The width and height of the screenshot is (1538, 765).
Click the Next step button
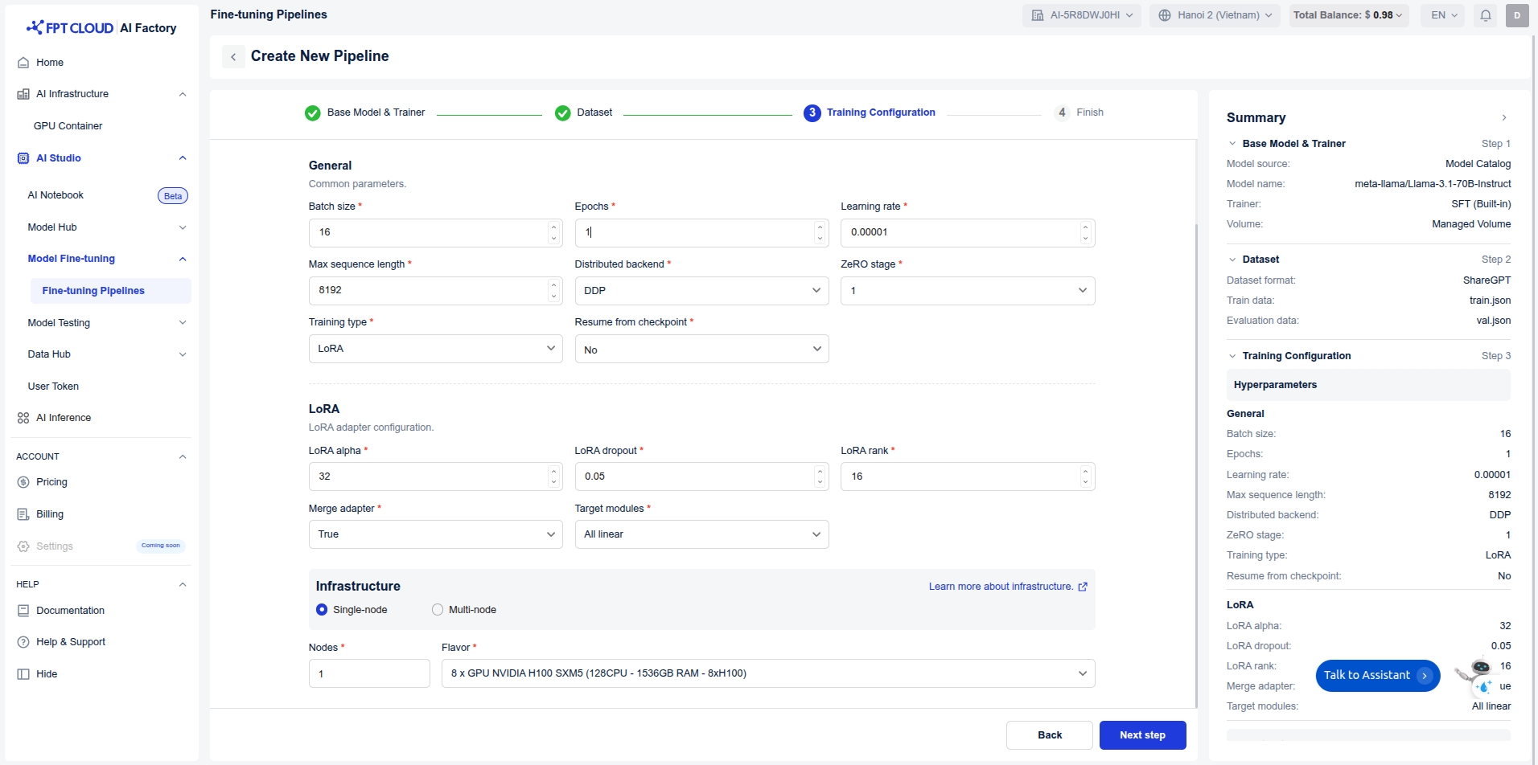click(x=1141, y=735)
